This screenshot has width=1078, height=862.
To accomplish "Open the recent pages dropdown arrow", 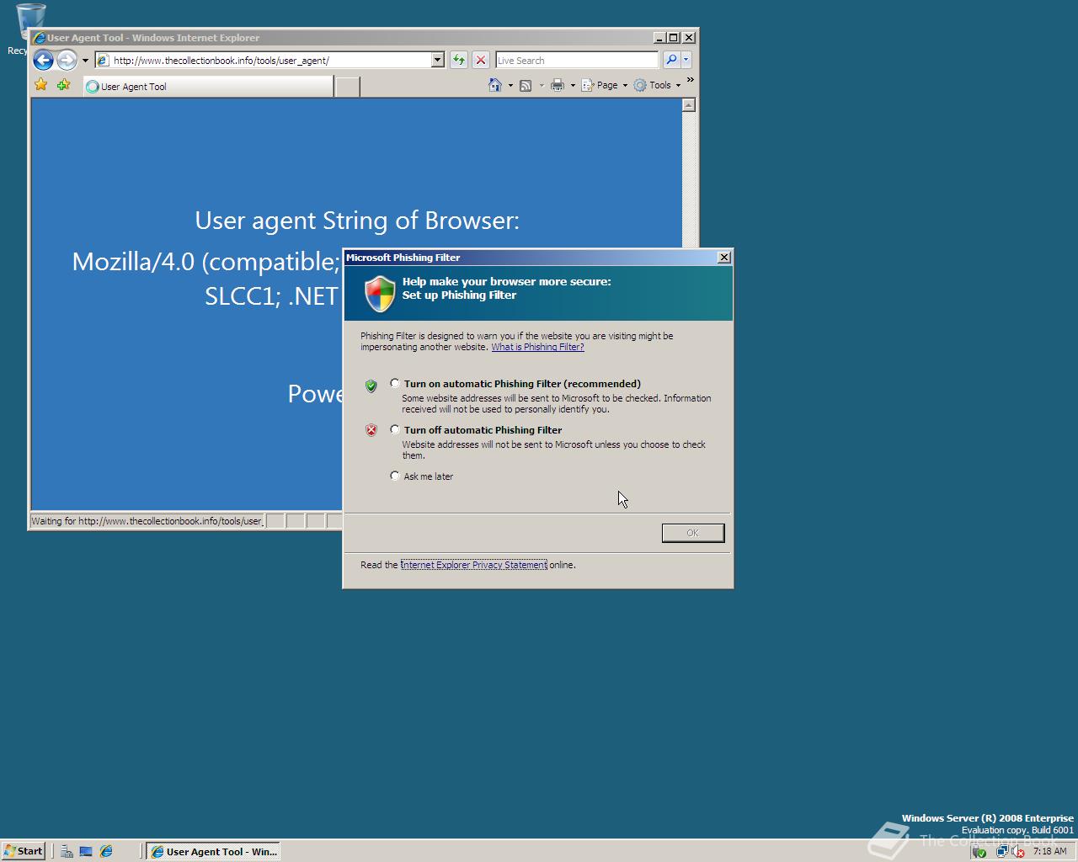I will 85,61.
